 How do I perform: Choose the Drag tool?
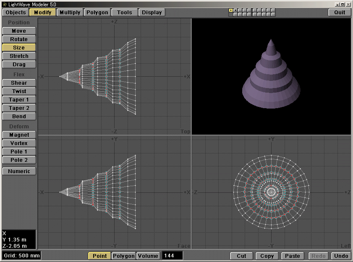(18, 64)
